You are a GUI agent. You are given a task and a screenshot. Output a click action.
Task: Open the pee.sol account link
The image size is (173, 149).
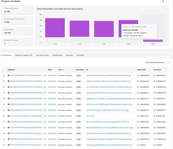(89, 116)
